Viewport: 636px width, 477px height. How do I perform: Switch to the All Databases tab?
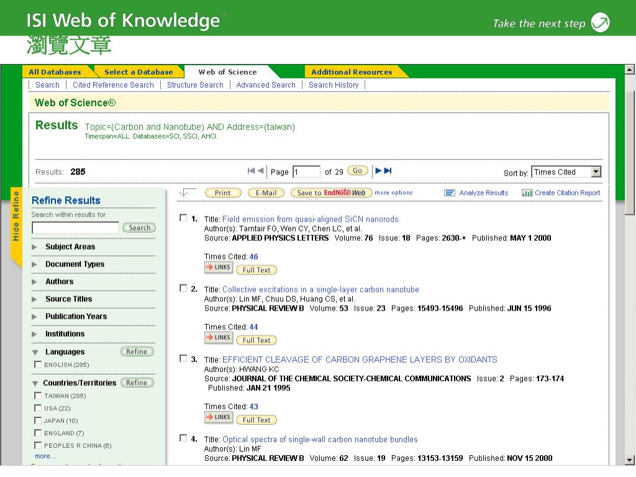click(55, 72)
